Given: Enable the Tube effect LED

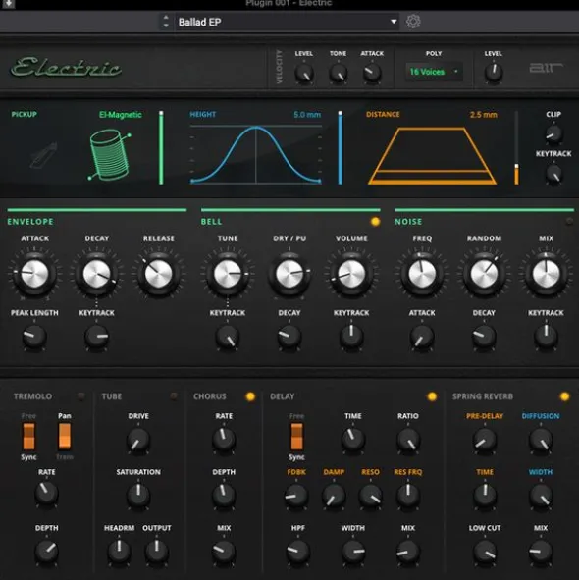Looking at the screenshot, I should (x=173, y=396).
